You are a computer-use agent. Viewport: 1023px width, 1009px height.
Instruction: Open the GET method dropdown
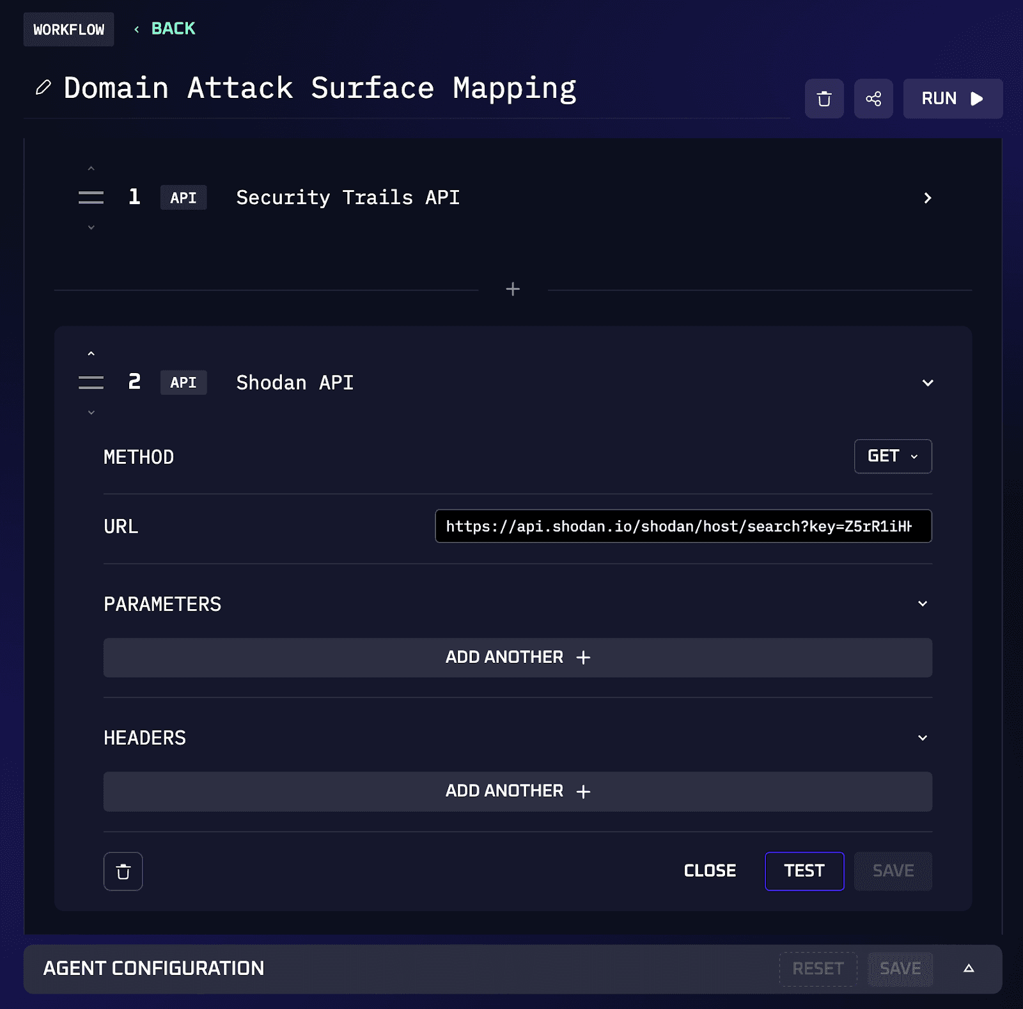coord(893,456)
